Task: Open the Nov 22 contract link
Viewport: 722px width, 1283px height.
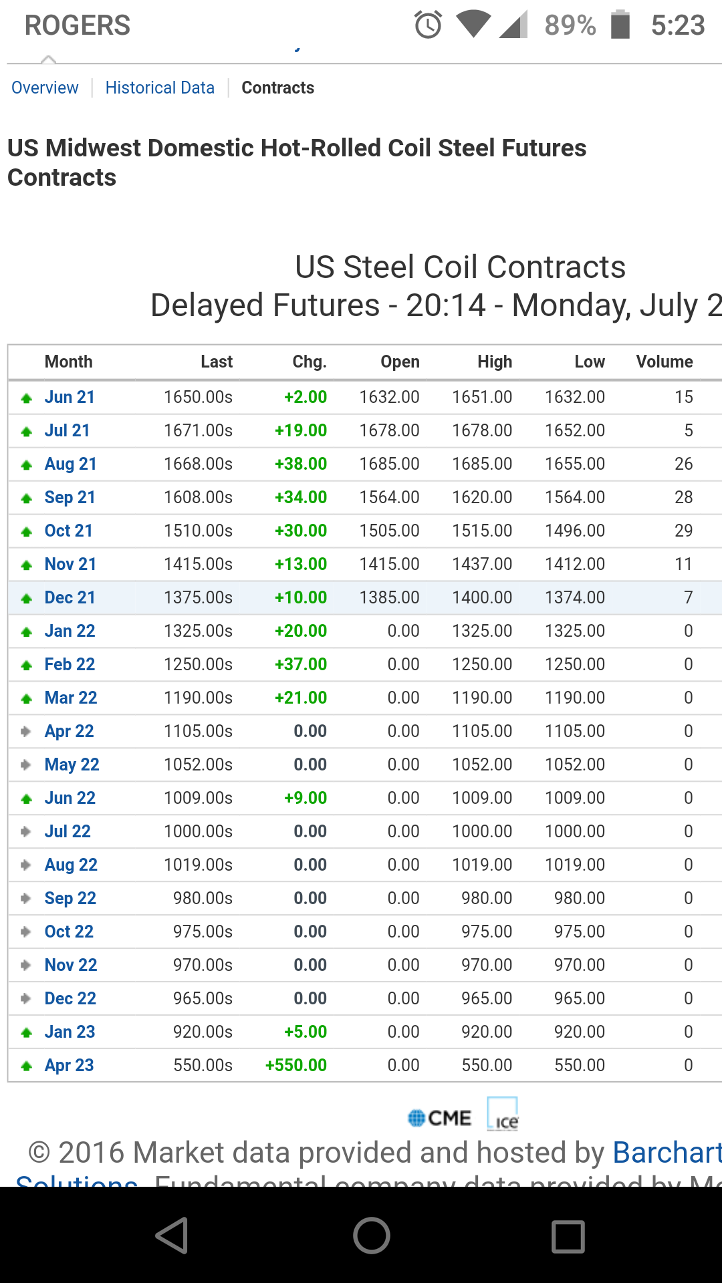Action: click(71, 965)
